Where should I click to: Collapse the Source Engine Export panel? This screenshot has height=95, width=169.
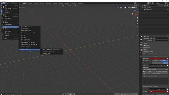149,54
